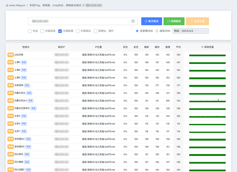This screenshot has height=172, width=237.
Task: Click the IP location cell in 上海9 row
Action: click(98, 78)
